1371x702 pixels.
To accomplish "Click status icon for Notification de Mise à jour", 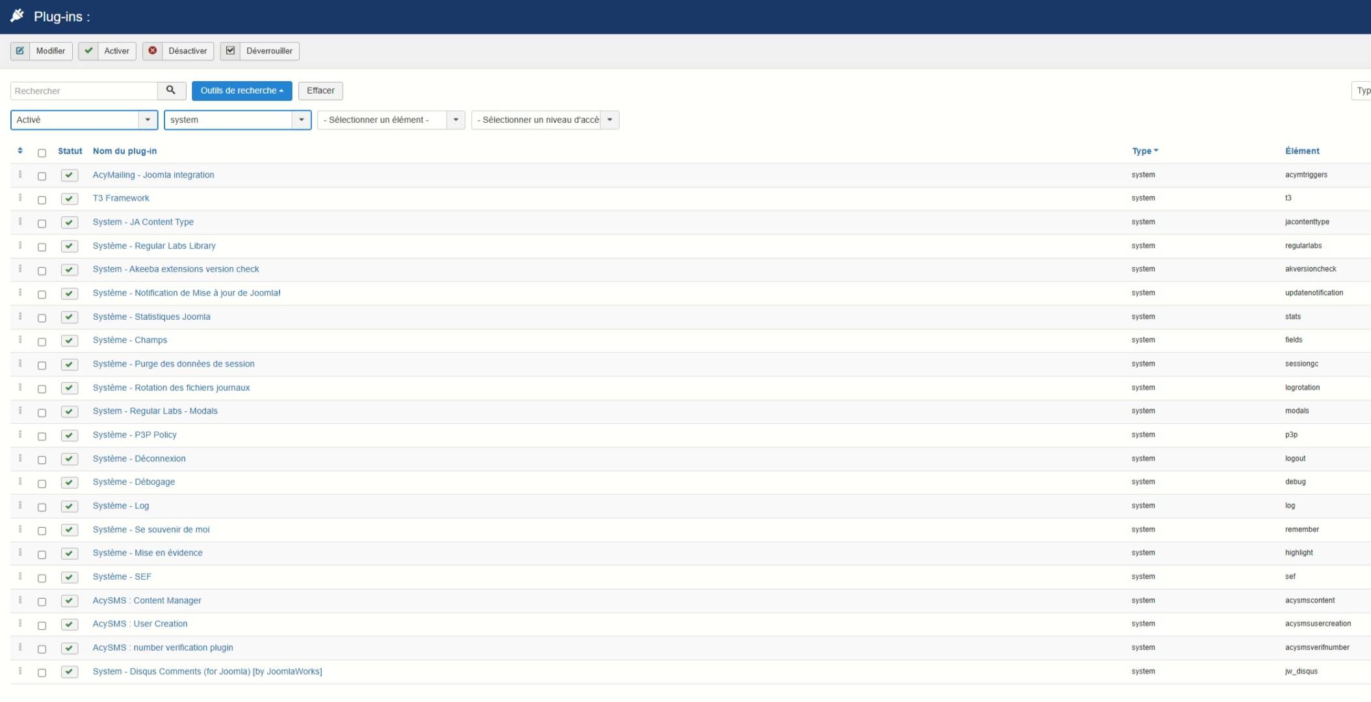I will click(70, 293).
